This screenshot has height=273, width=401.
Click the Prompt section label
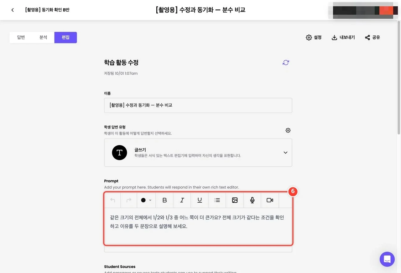coord(111,181)
